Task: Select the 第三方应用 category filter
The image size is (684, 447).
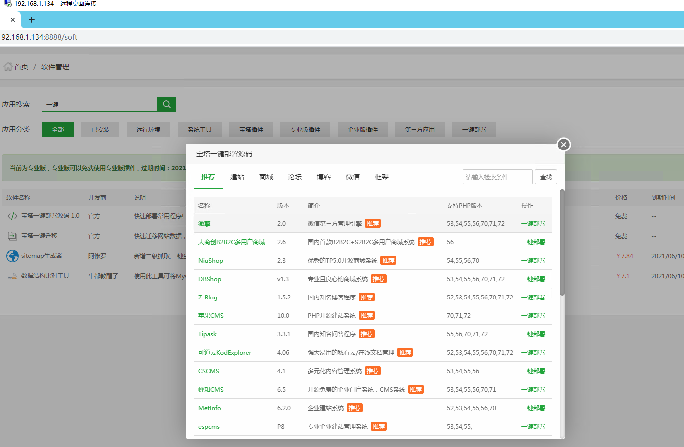Action: coord(420,129)
